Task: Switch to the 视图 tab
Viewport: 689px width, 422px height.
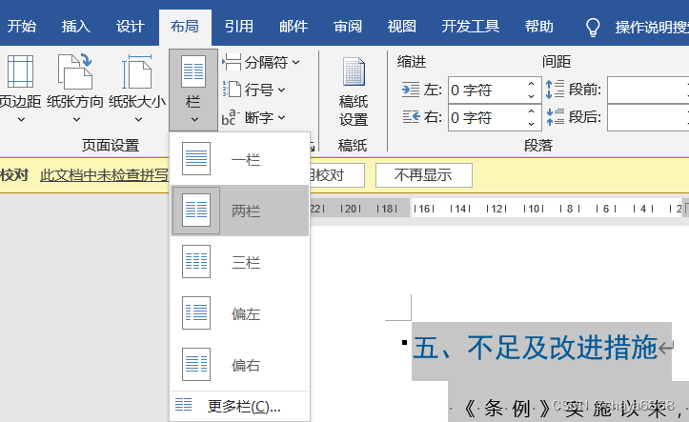Action: pos(401,27)
